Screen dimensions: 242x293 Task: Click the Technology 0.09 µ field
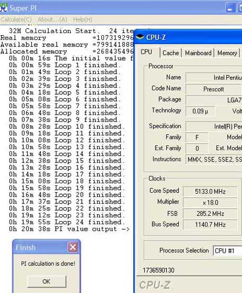click(200, 111)
